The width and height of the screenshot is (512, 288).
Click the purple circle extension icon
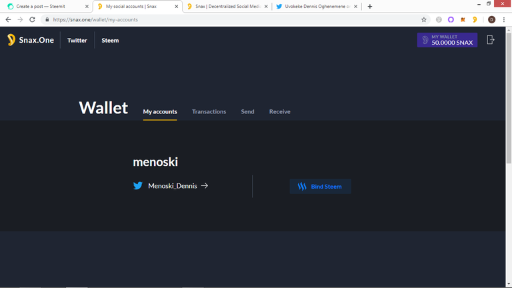(451, 19)
